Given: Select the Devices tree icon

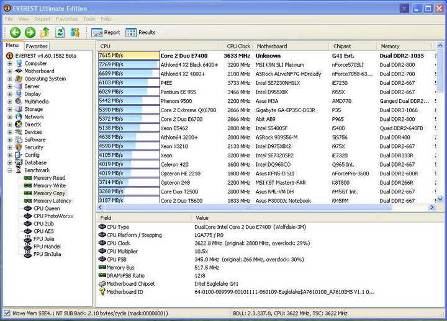Looking at the screenshot, I should (x=19, y=132).
